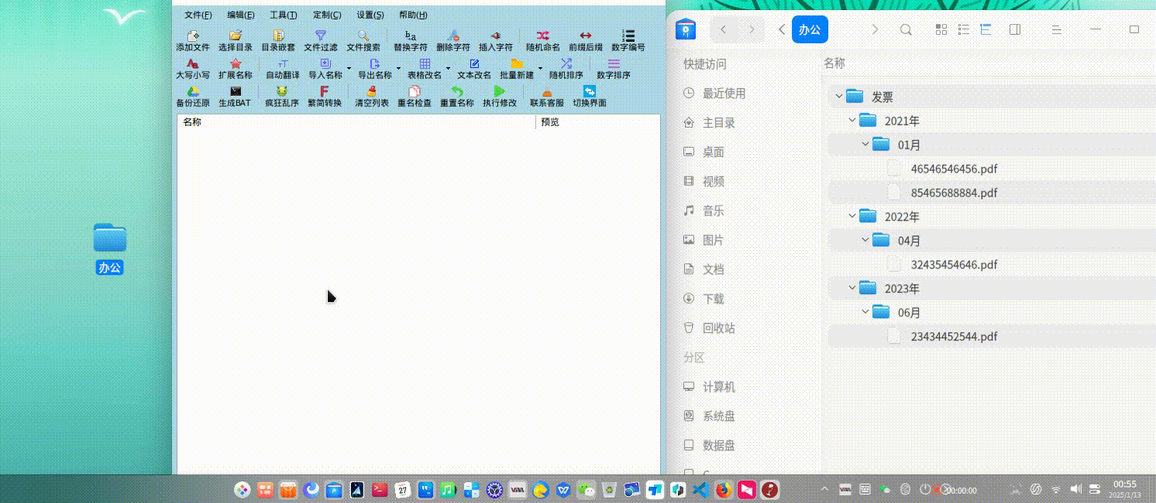Viewport: 1156px width, 503px height.
Task: Open dropdown arrow beside 导出名称
Action: point(398,68)
